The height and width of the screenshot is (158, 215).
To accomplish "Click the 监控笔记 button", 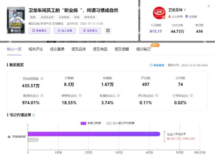I will click(x=90, y=31).
